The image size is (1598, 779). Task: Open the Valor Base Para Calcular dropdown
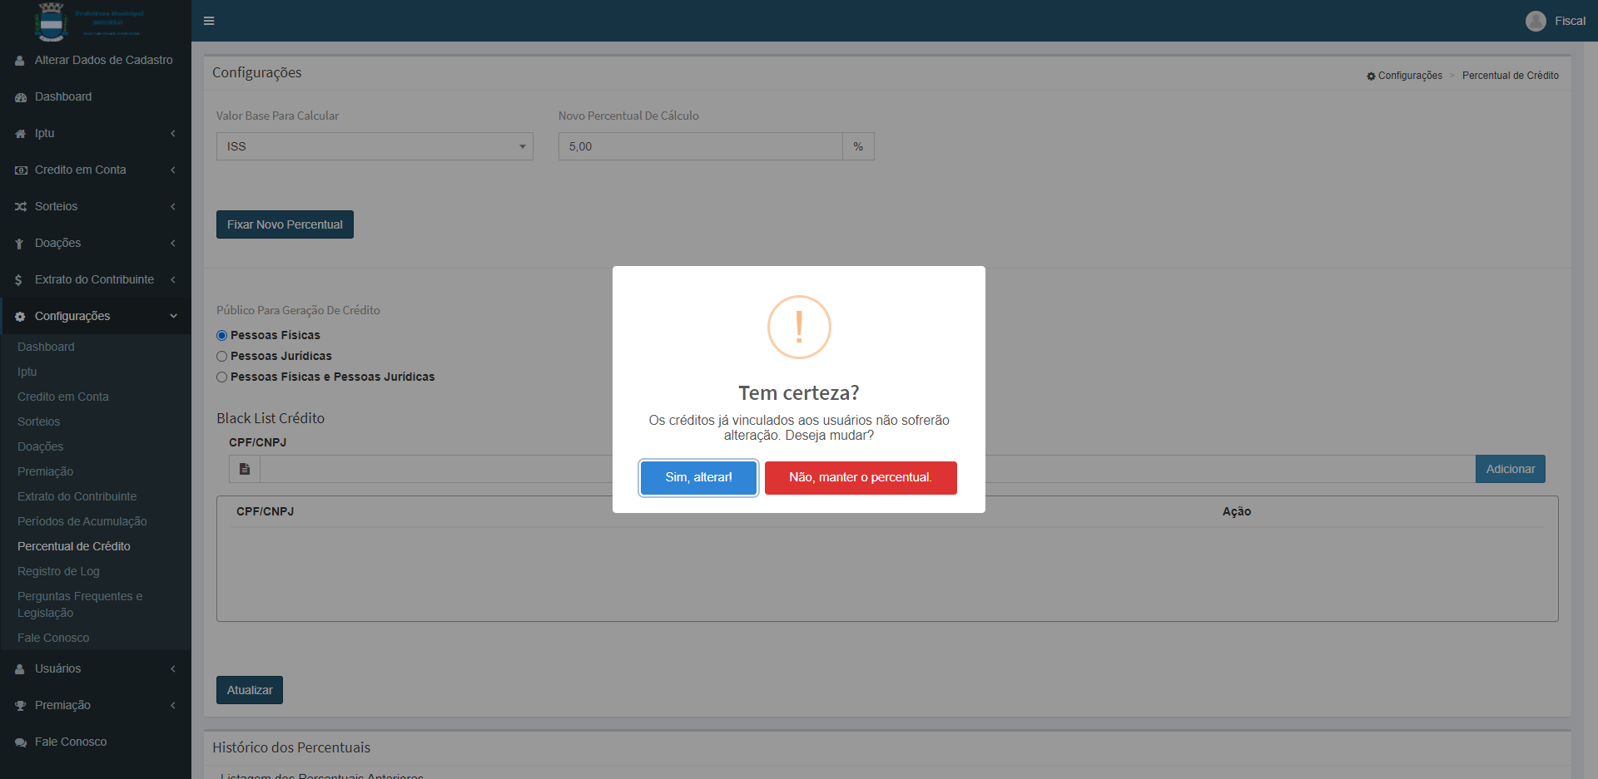(x=375, y=146)
